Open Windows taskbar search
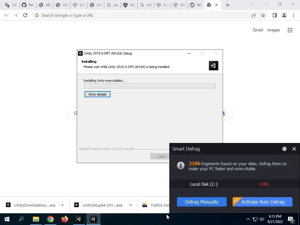 tap(21, 219)
